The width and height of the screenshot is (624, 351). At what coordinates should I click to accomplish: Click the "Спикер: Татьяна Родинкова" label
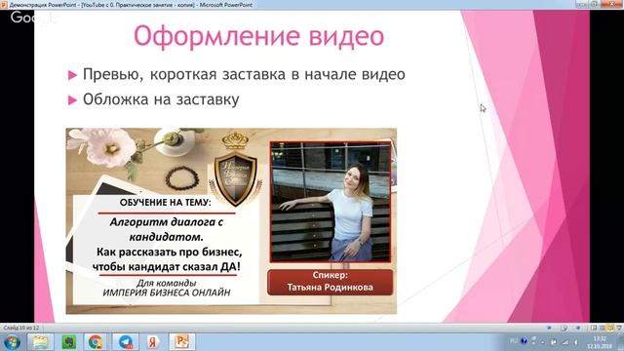click(330, 282)
